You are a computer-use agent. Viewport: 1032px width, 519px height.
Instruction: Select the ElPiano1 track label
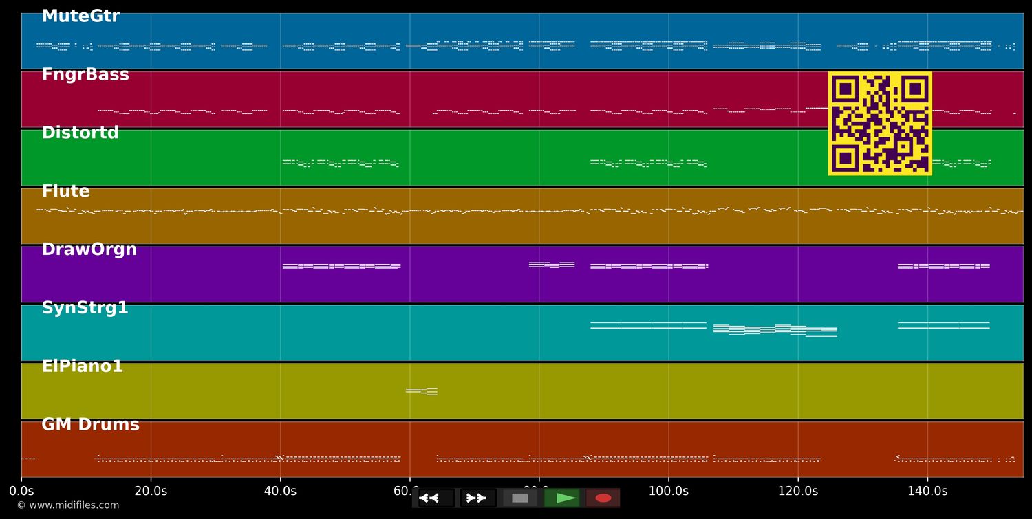(82, 367)
